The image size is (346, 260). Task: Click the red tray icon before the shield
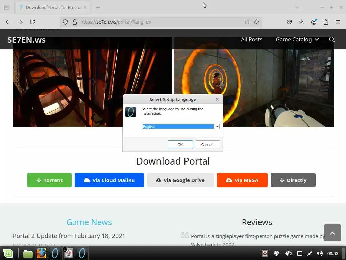(x=265, y=253)
